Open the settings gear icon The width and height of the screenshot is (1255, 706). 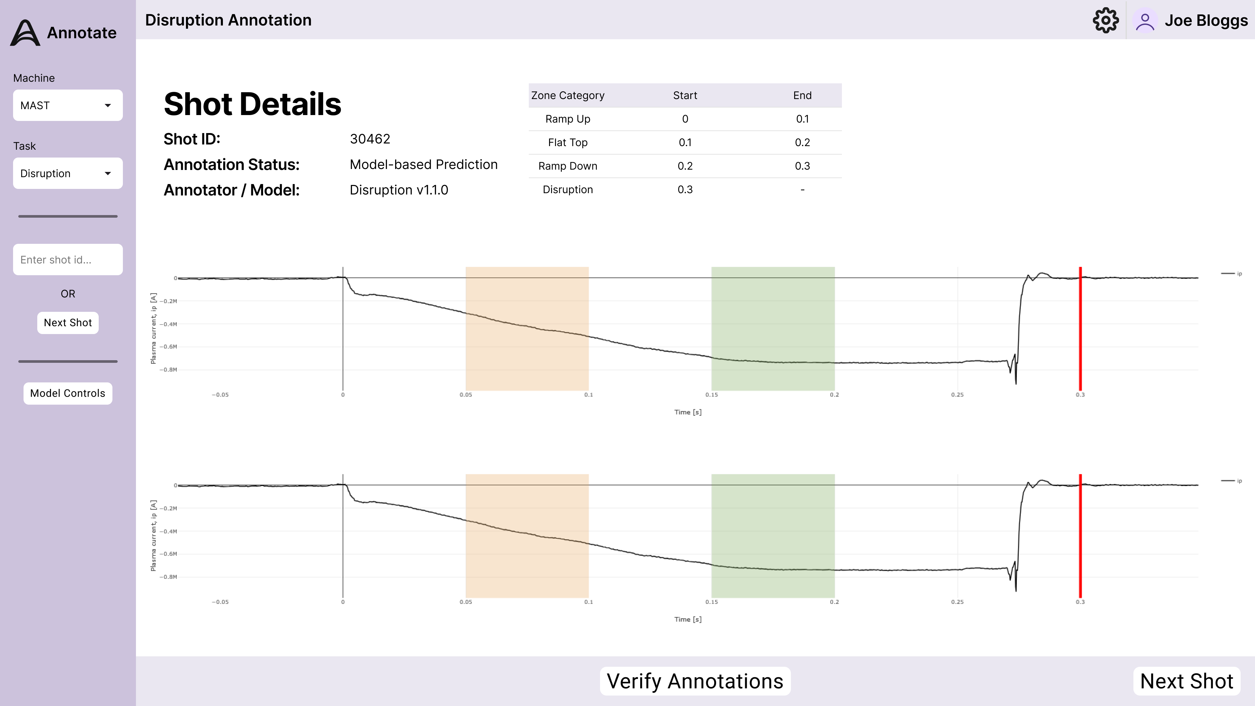coord(1105,21)
